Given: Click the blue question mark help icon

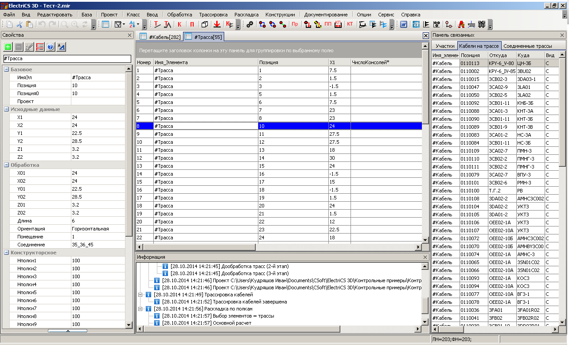Looking at the screenshot, I should coord(51,47).
